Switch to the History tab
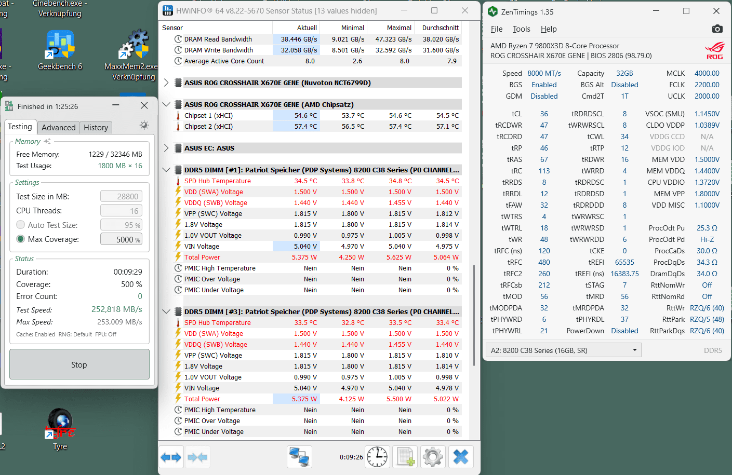 click(x=96, y=127)
